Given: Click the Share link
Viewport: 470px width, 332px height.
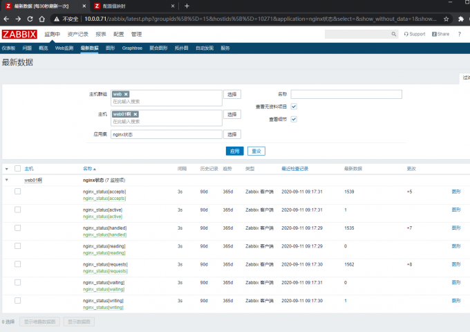Looking at the screenshot, I should 441,34.
